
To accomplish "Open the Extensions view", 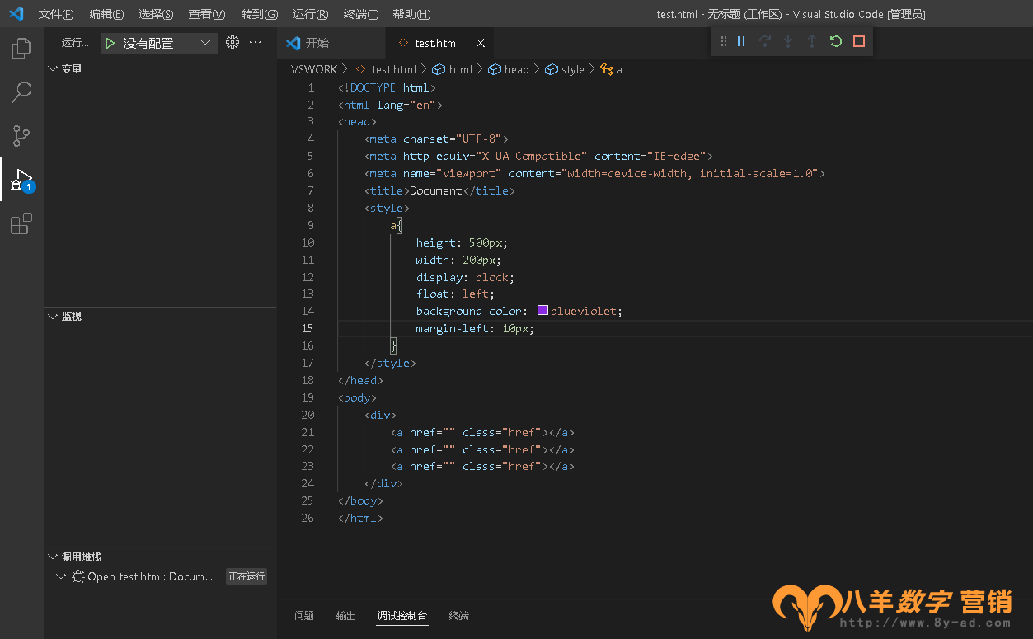I will (21, 223).
